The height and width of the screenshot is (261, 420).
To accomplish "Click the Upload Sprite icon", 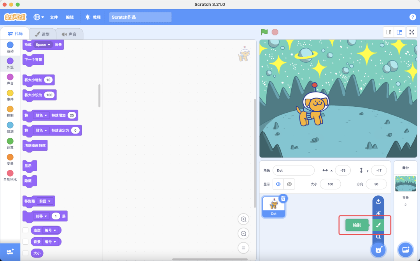I will [x=378, y=201].
